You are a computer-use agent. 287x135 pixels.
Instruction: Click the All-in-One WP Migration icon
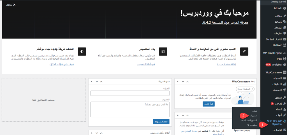point(284,121)
